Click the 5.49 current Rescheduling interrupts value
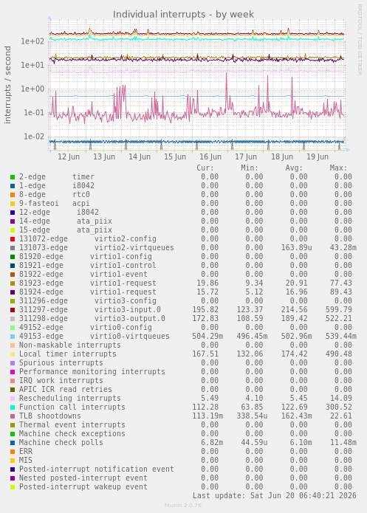Screen dimensions: 367x513 click(x=210, y=399)
